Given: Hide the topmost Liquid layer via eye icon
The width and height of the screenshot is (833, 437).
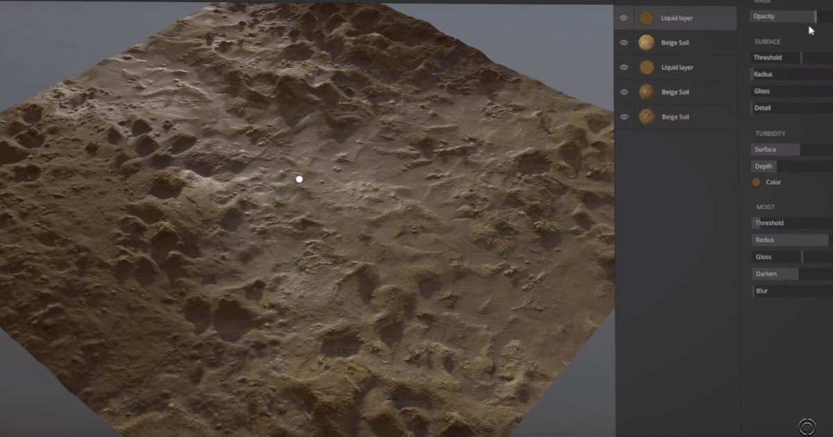Looking at the screenshot, I should pos(623,18).
